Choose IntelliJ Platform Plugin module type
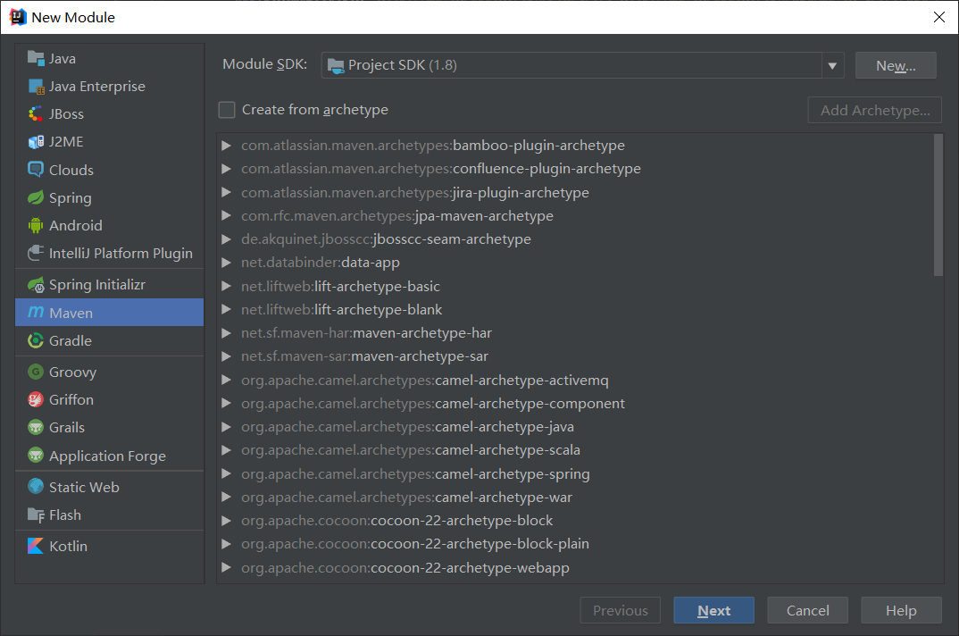959x636 pixels. pos(120,254)
